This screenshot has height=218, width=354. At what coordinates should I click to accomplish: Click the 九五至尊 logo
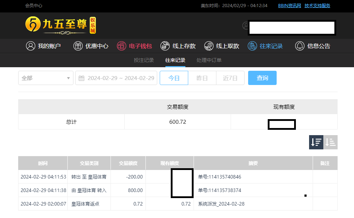pos(61,25)
